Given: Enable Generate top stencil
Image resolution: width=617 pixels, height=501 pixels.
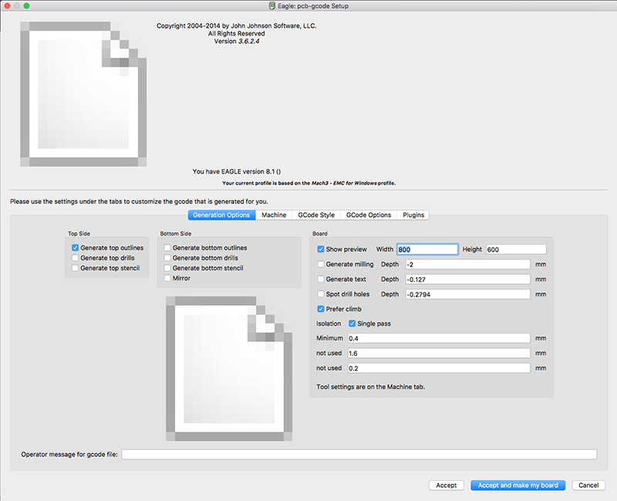Looking at the screenshot, I should (x=75, y=268).
